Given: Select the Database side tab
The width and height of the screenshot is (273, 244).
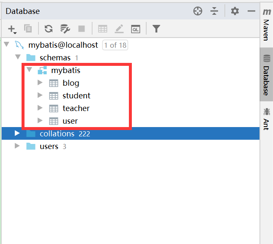Looking at the screenshot, I should 267,75.
